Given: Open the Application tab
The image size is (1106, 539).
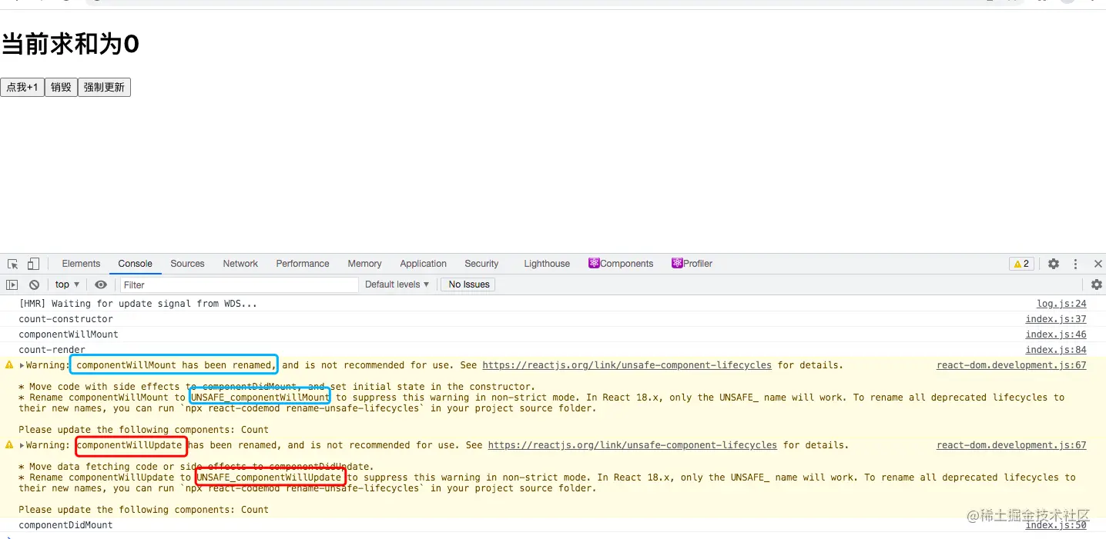Looking at the screenshot, I should [x=423, y=264].
